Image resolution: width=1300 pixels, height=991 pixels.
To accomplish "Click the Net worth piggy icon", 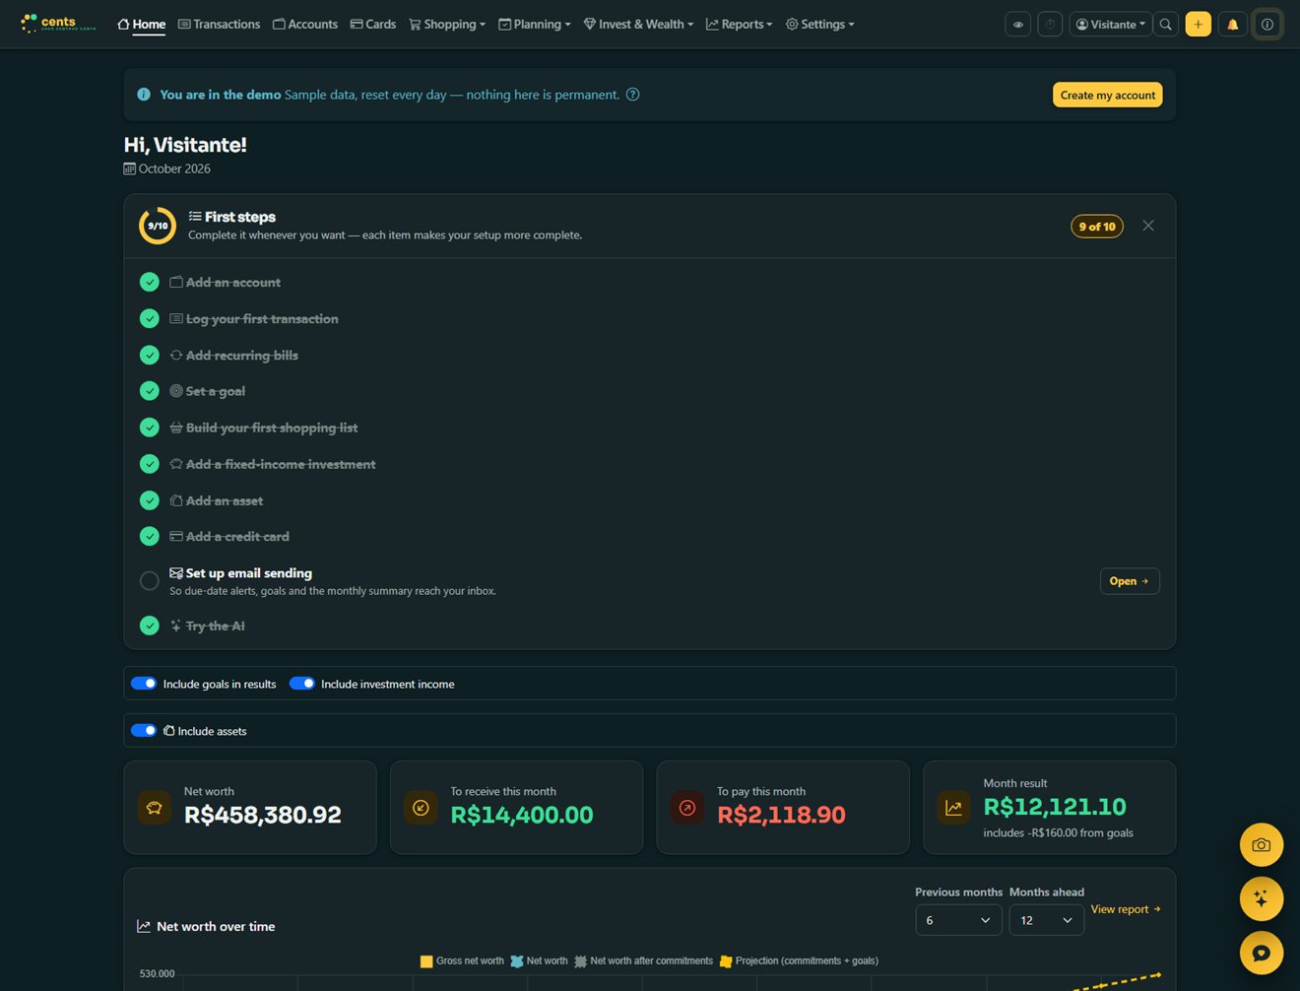I will tap(155, 808).
